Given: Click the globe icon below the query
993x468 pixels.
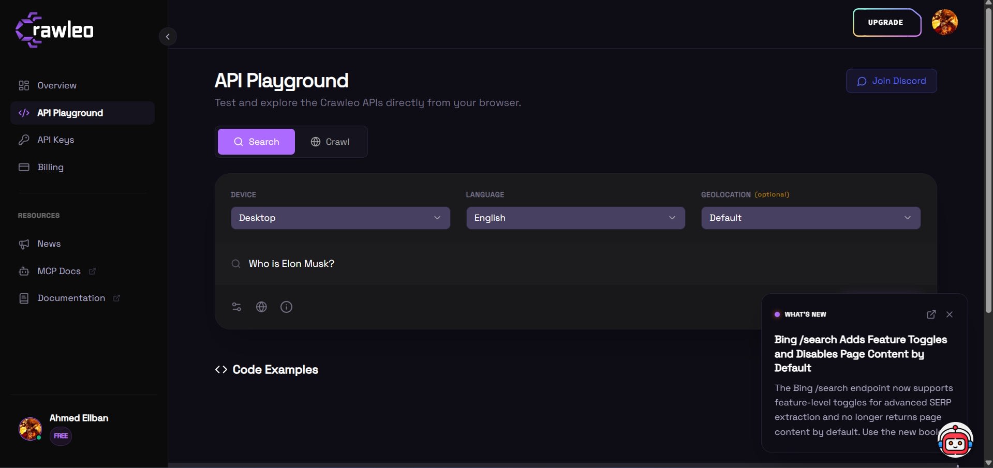Looking at the screenshot, I should [261, 307].
